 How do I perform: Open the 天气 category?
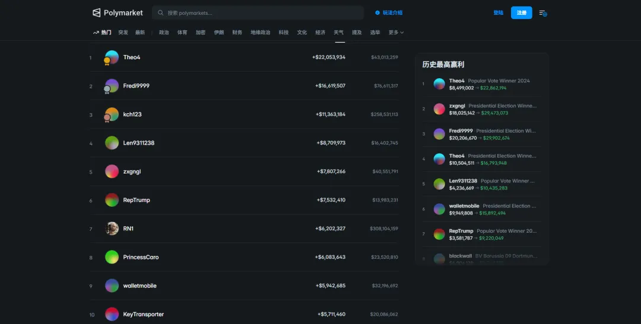(x=338, y=32)
